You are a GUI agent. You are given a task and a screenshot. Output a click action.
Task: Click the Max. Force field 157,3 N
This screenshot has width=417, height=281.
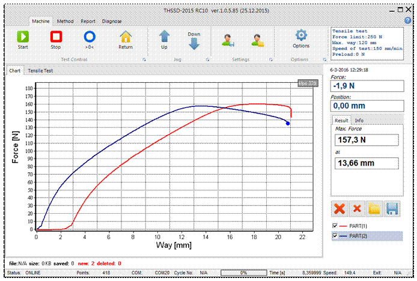point(367,140)
